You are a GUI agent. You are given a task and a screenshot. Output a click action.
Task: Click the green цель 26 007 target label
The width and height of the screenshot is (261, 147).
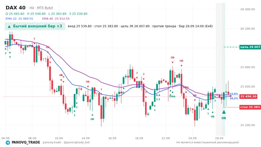click(250, 47)
